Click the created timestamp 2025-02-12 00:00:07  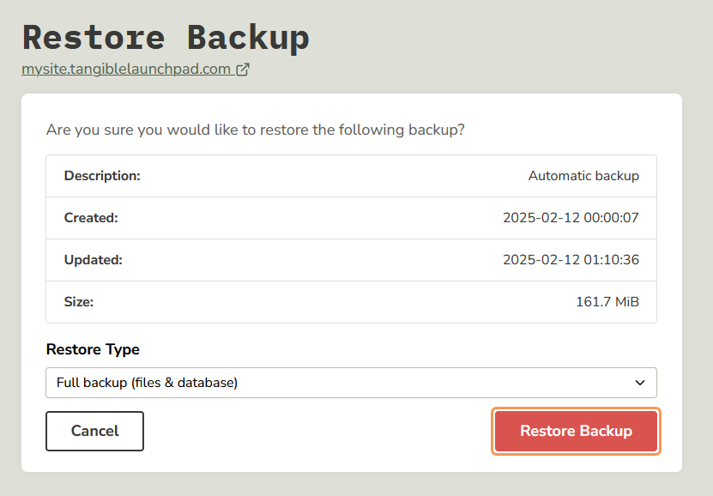571,218
